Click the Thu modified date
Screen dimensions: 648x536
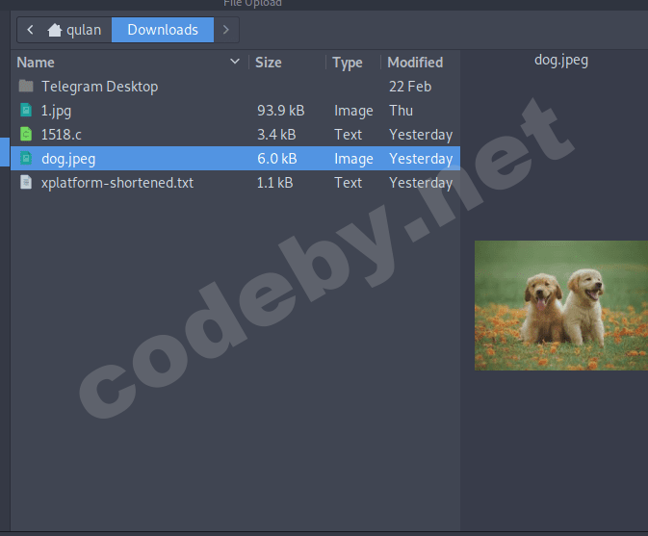click(401, 111)
